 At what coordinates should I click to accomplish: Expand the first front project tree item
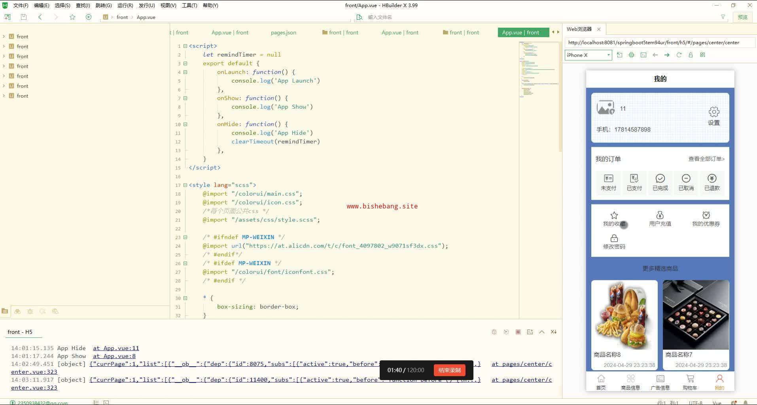[x=4, y=36]
